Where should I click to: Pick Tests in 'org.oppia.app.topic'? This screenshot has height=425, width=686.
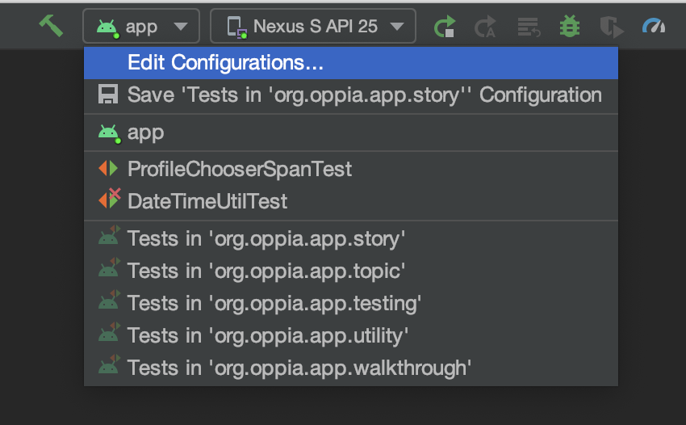point(351,271)
